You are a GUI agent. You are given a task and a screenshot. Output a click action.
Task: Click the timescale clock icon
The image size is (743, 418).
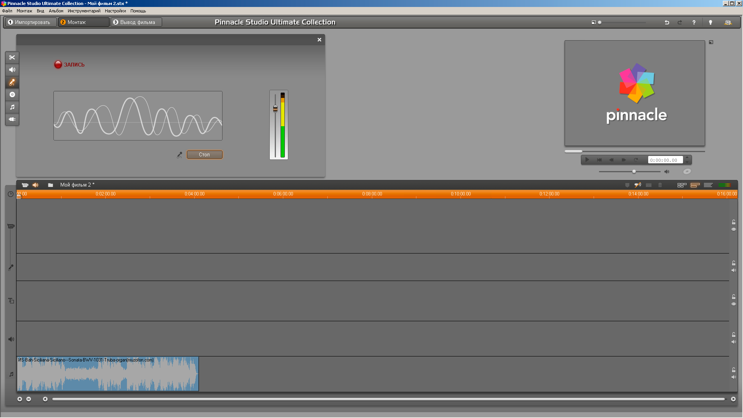(11, 194)
